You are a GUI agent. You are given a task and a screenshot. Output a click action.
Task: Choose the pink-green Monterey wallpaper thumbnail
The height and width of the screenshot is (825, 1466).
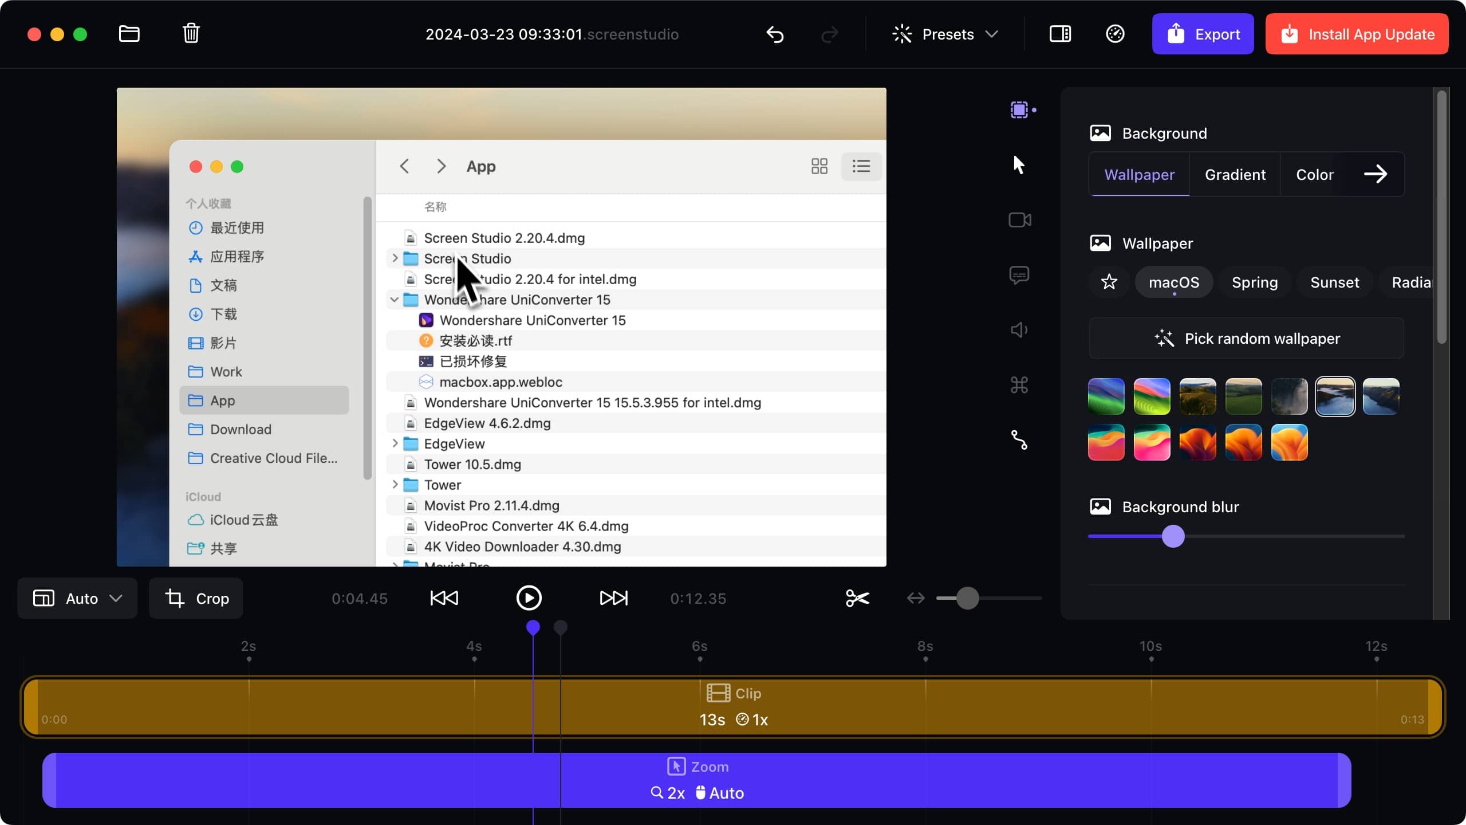(x=1152, y=442)
